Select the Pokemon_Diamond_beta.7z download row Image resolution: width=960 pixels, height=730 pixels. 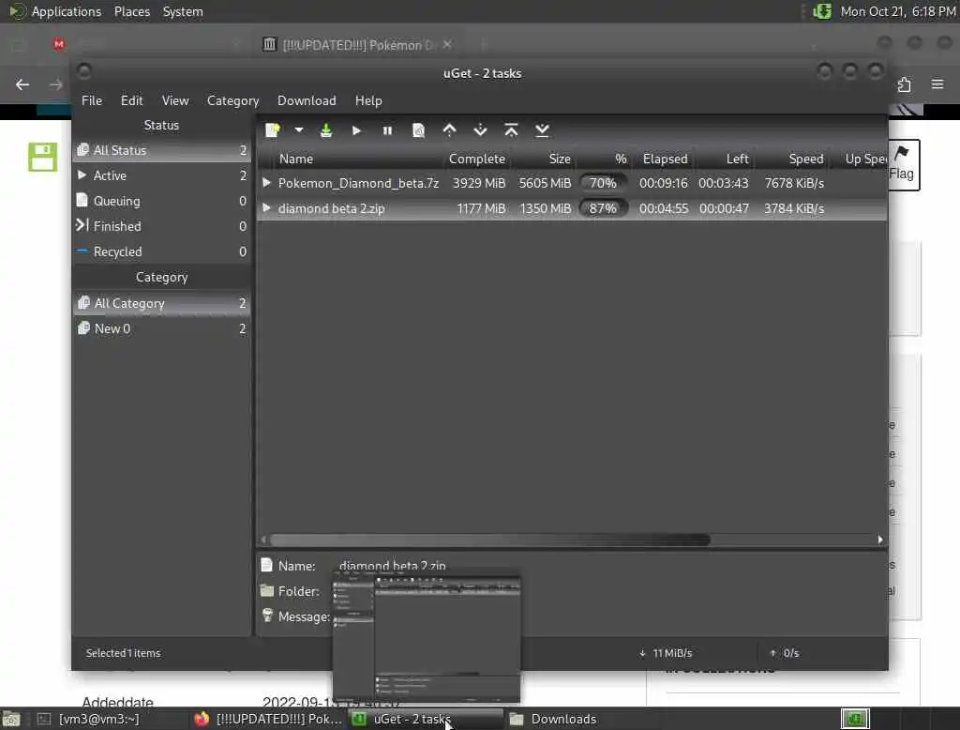(572, 183)
